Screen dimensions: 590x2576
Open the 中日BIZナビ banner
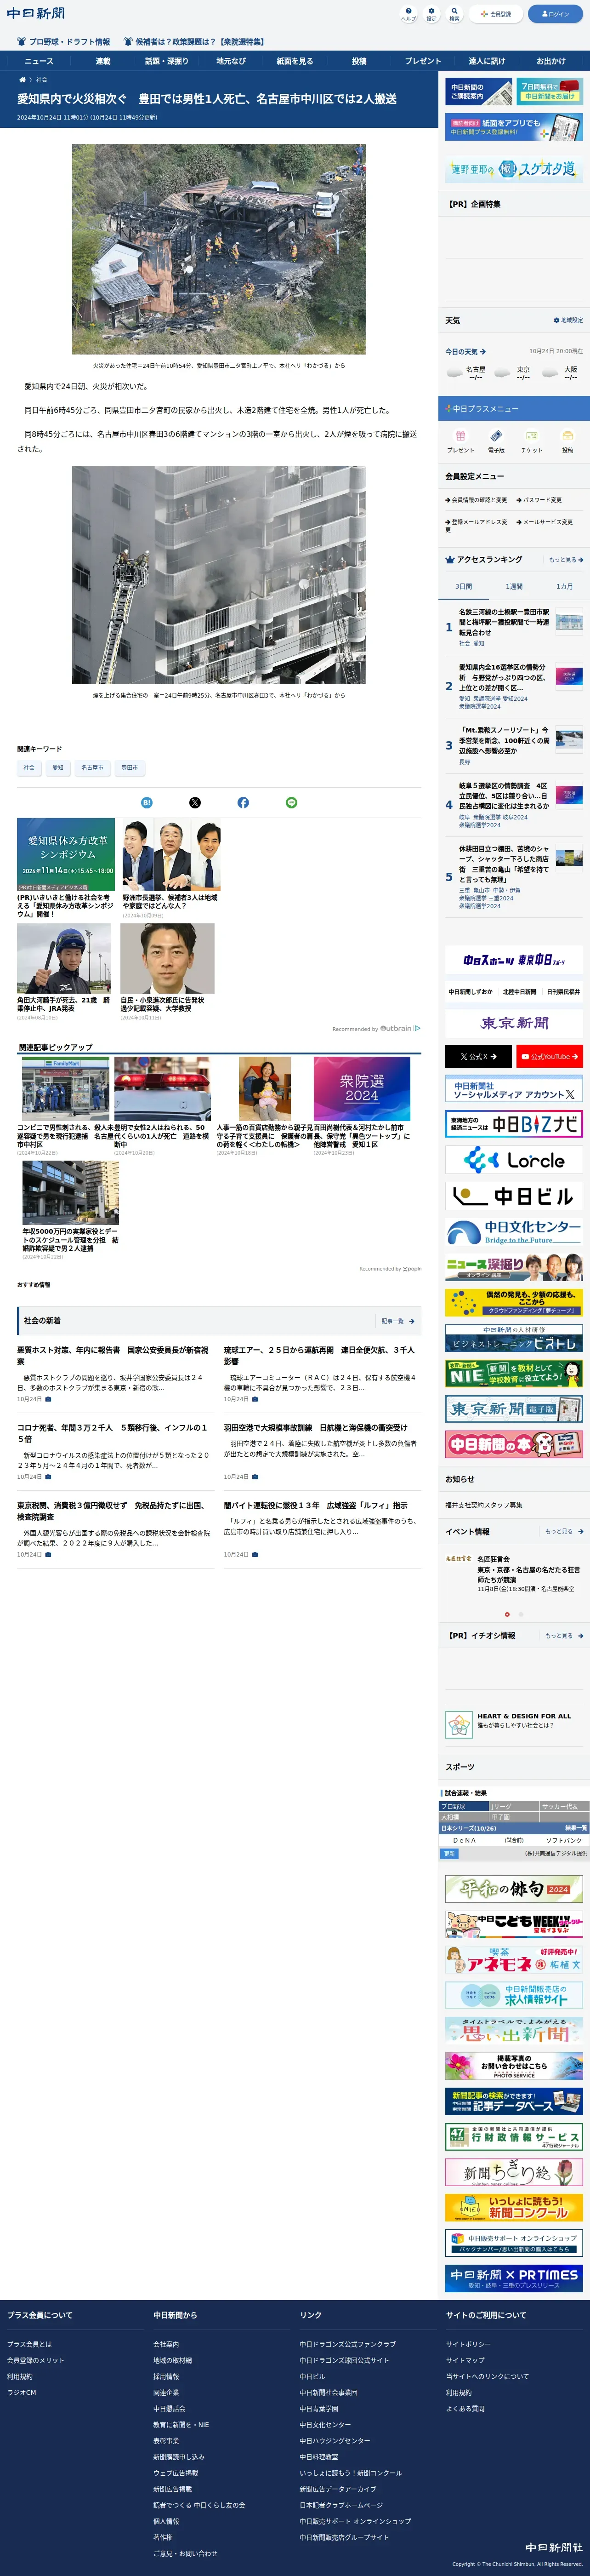point(514,1124)
